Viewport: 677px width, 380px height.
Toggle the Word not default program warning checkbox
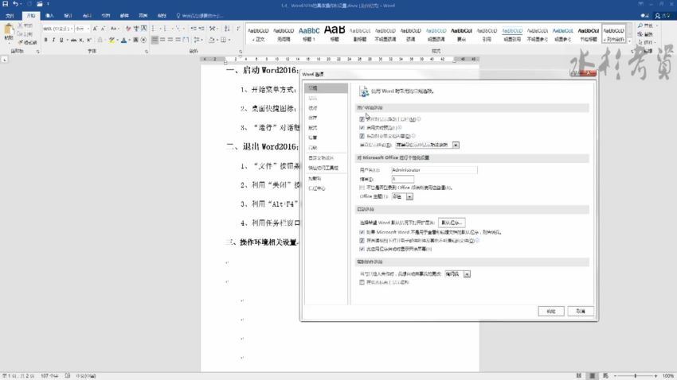[362, 232]
